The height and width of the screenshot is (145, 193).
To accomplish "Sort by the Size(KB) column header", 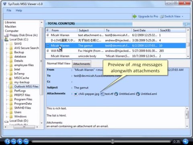I will pos(172,30).
